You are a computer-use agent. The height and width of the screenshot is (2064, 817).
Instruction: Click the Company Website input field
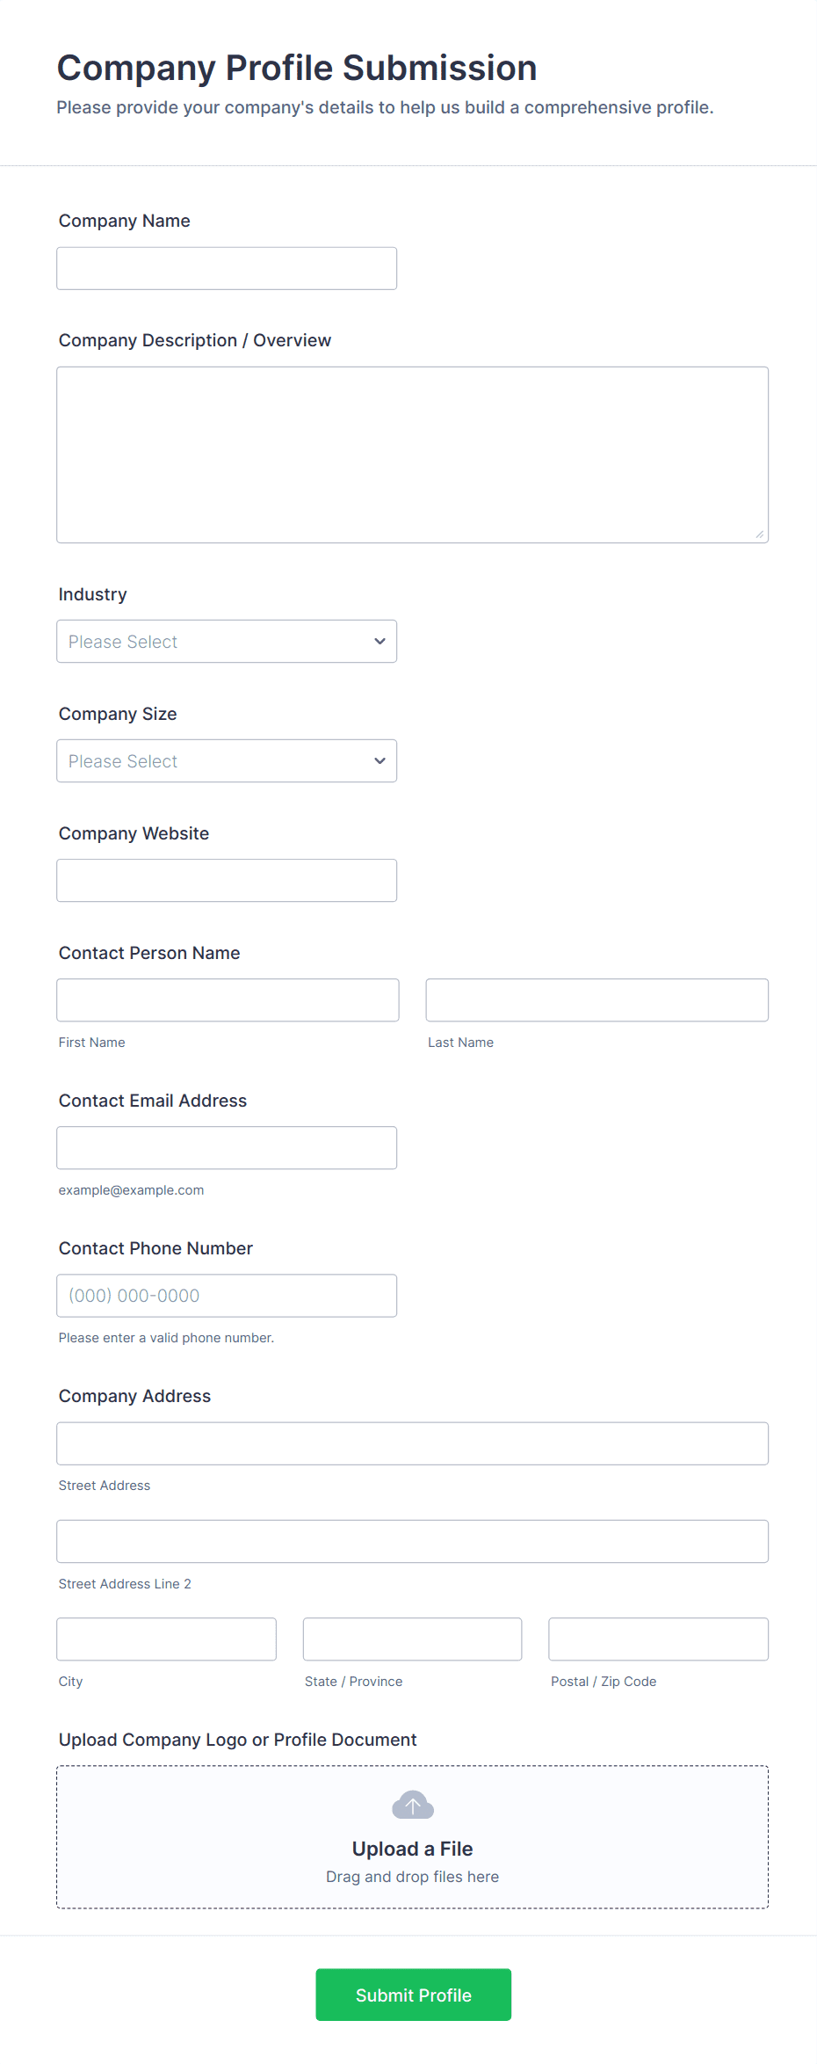click(x=227, y=879)
